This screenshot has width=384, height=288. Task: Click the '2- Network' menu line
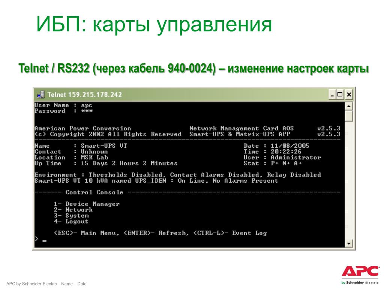pos(73,210)
